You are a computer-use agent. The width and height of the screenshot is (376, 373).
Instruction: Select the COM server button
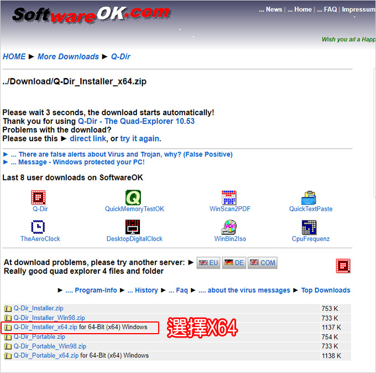[x=262, y=263]
